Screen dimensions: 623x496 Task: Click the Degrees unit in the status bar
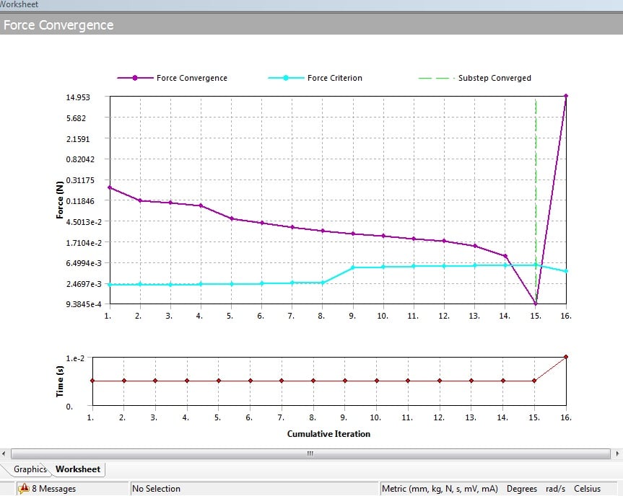tap(522, 489)
